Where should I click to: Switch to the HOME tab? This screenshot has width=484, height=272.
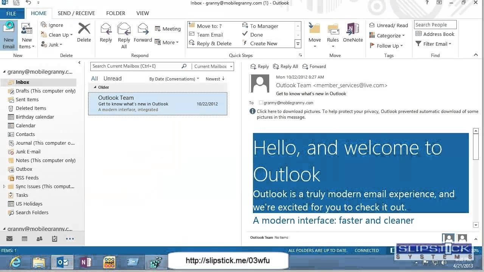pos(39,13)
